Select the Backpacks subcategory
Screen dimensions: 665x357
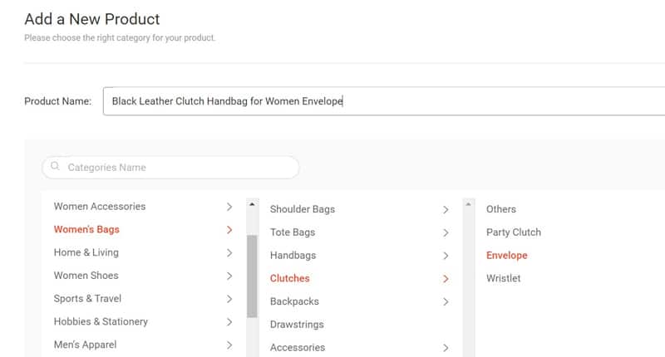[294, 301]
